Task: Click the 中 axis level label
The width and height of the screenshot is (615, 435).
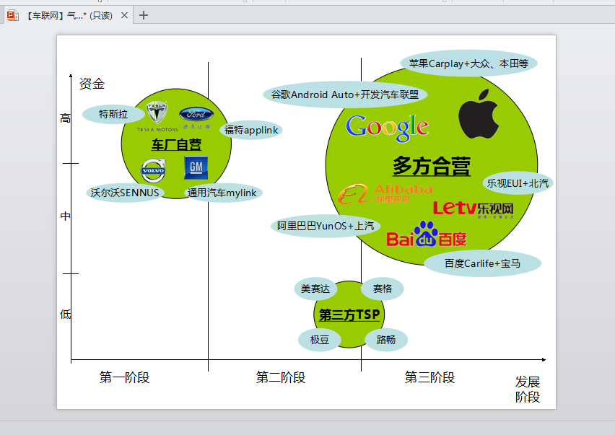Action: click(x=65, y=216)
